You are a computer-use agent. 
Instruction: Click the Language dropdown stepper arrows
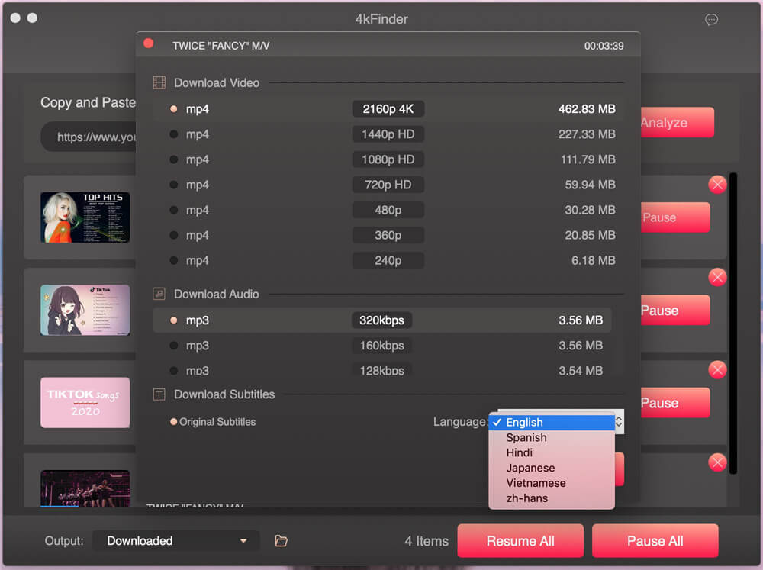(x=618, y=420)
